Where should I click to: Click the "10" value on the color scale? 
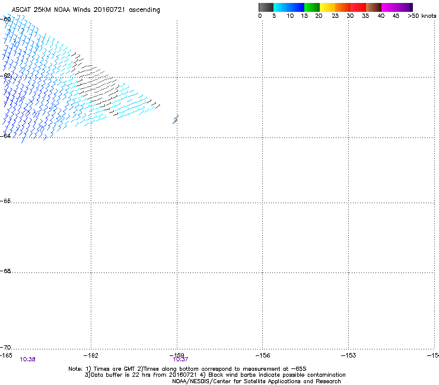pyautogui.click(x=290, y=16)
